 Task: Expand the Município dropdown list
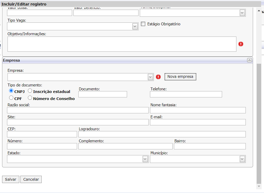coord(242,159)
